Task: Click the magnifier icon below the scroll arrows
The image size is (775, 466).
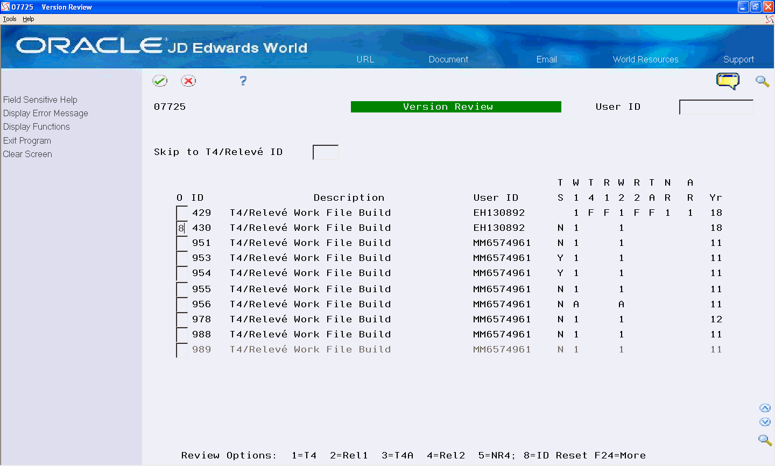Action: click(765, 440)
